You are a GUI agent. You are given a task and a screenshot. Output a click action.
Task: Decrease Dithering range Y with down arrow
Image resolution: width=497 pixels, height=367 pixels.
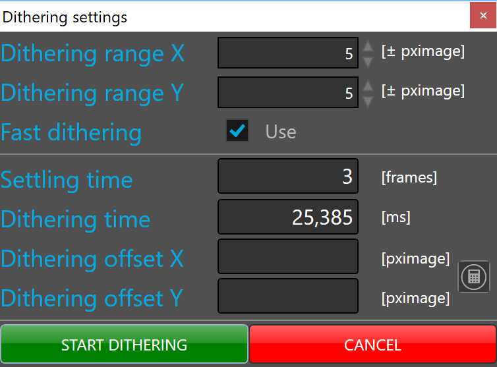(x=368, y=101)
